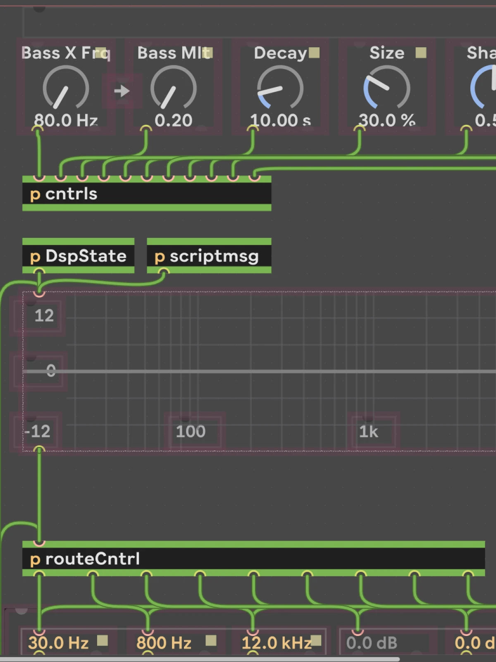Image resolution: width=496 pixels, height=662 pixels.
Task: Click the arrow icon between bass dials
Action: 122,91
